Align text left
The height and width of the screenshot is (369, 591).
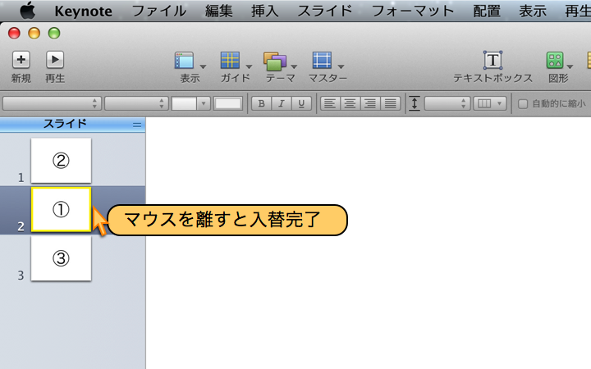[330, 103]
